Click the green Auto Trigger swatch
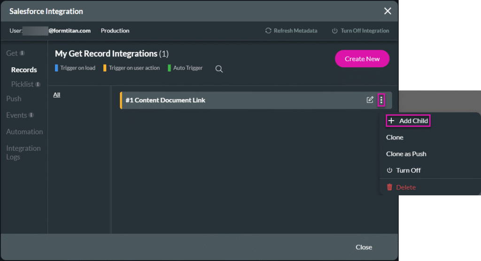The height and width of the screenshot is (261, 481). 169,68
